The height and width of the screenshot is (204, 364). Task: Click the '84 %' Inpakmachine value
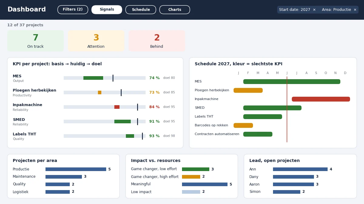click(x=154, y=107)
